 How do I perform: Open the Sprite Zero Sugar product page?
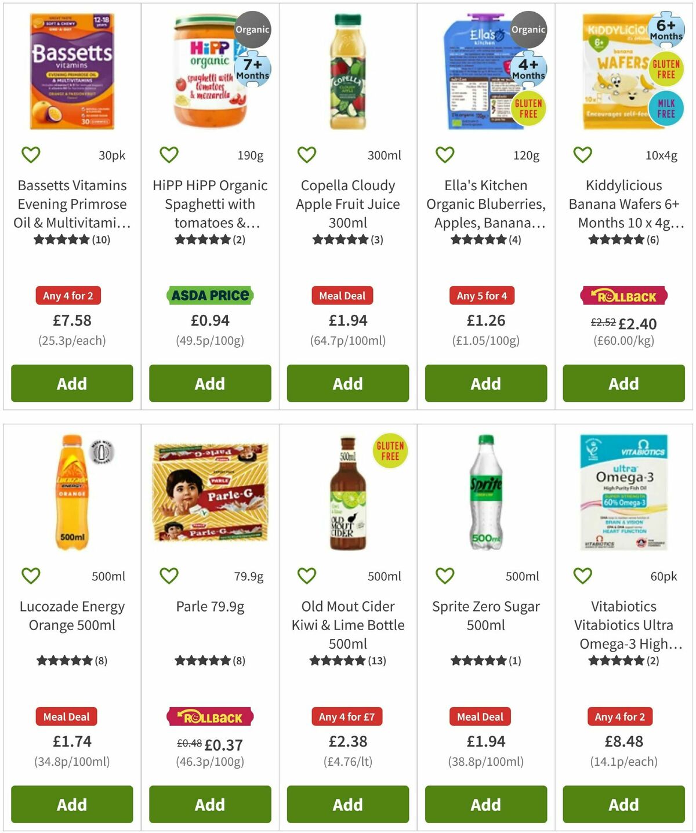[x=485, y=616]
